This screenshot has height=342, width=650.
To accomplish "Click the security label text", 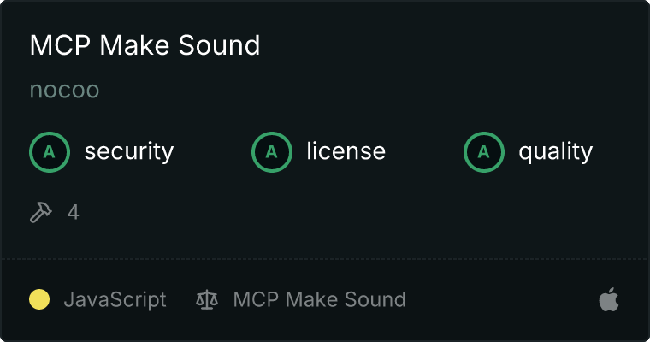I will [129, 151].
